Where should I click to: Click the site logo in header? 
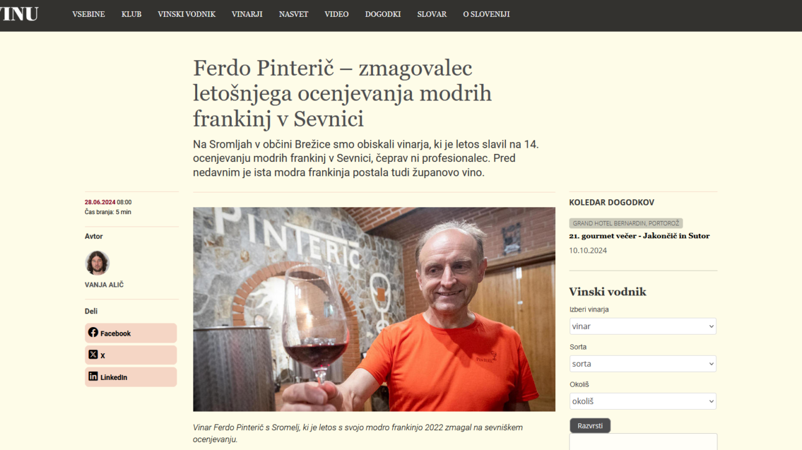click(19, 14)
